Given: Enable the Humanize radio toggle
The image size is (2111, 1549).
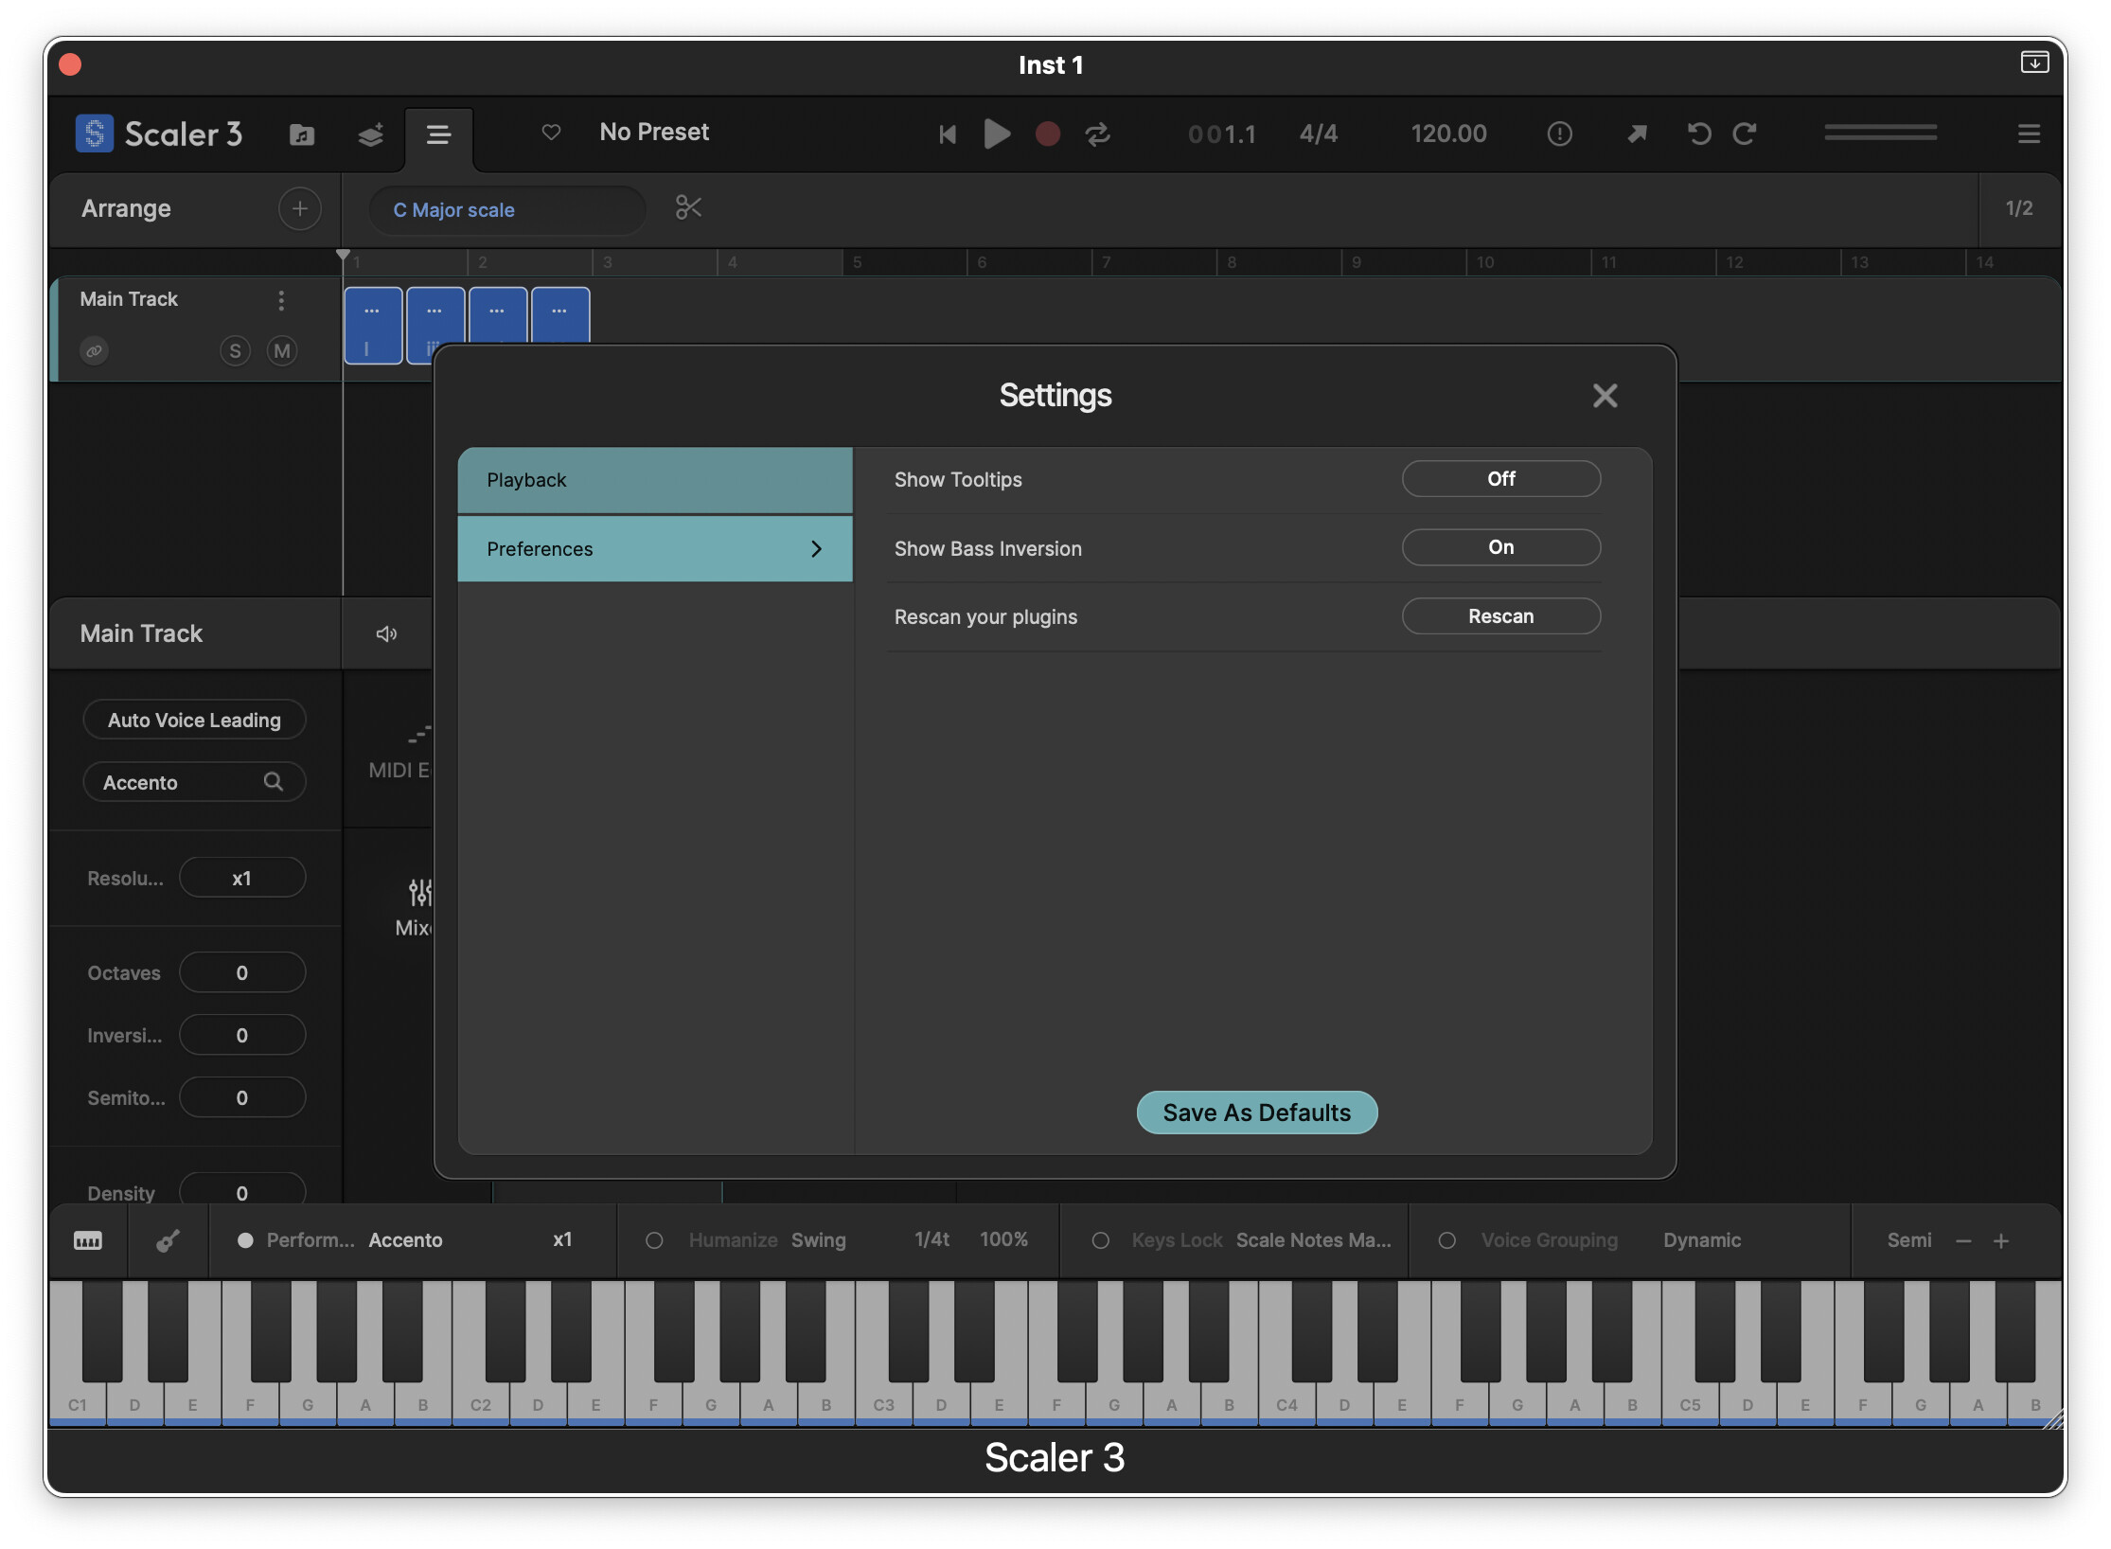Looking at the screenshot, I should (654, 1240).
